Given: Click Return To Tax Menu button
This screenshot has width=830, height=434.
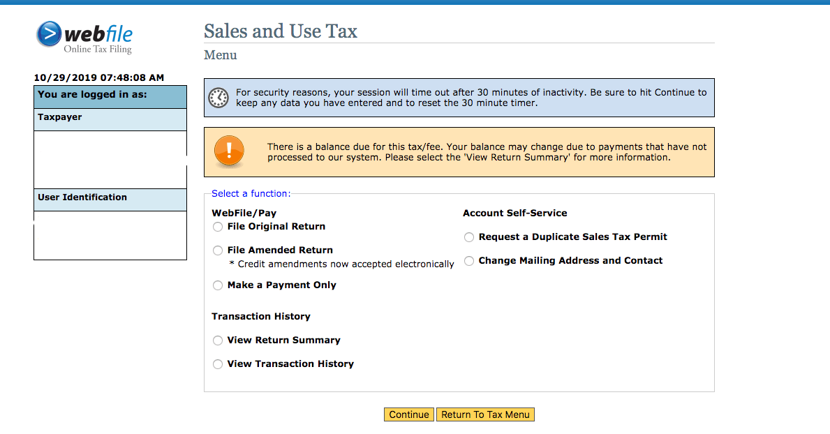Looking at the screenshot, I should tap(485, 414).
